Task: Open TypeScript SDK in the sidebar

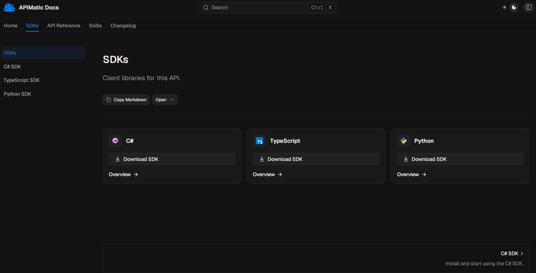Action: [x=43, y=80]
